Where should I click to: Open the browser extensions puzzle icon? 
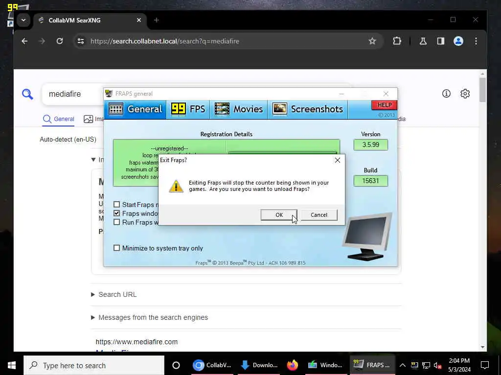397,41
